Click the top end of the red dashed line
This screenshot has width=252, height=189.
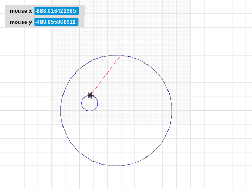point(120,56)
